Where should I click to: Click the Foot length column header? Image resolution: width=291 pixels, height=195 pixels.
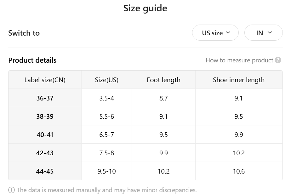[x=163, y=80]
